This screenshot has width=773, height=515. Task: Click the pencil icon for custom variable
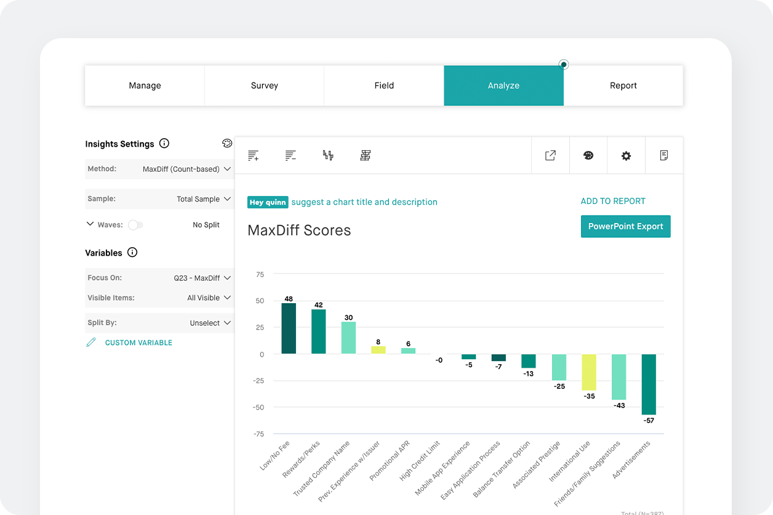coord(91,343)
